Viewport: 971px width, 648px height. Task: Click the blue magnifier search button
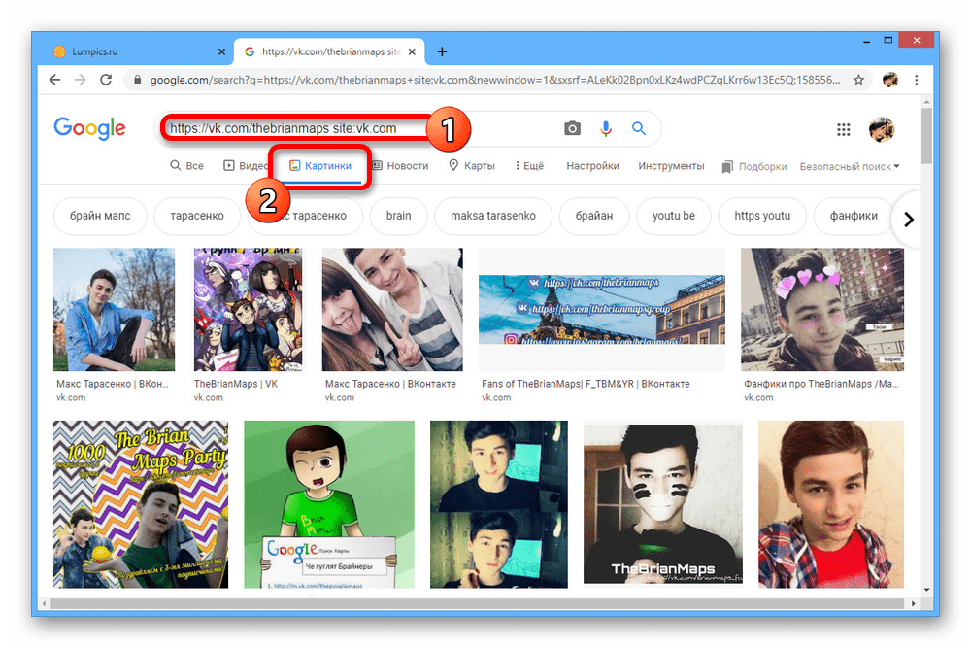(639, 128)
